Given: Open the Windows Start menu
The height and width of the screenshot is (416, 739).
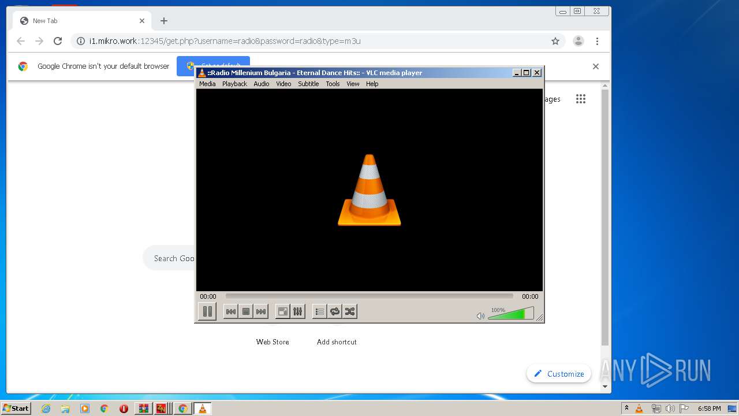Looking at the screenshot, I should pyautogui.click(x=16, y=408).
